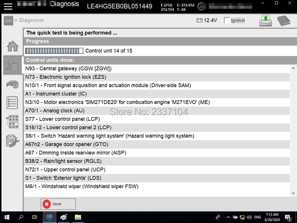The image size is (297, 223).
Task: Open the Paint app on taskbar
Action: click(63, 217)
